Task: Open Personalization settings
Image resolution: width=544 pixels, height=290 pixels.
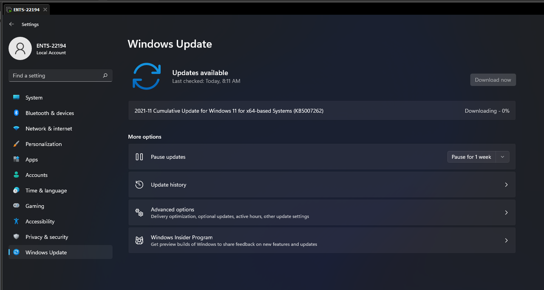Action: 60,144
